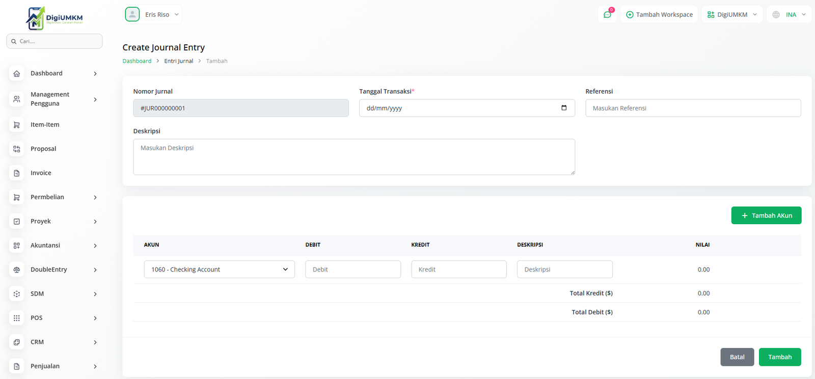Open the calendar picker icon in Tanggal Transaksi
Viewport: 815px width, 379px height.
pos(564,108)
